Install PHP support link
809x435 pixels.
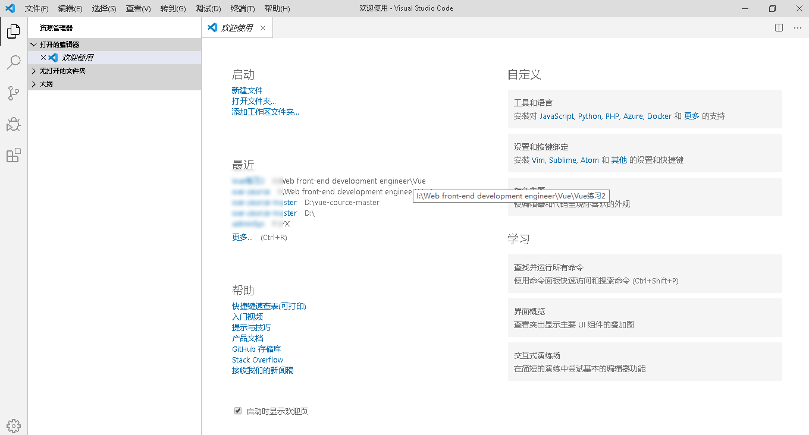[x=612, y=116]
